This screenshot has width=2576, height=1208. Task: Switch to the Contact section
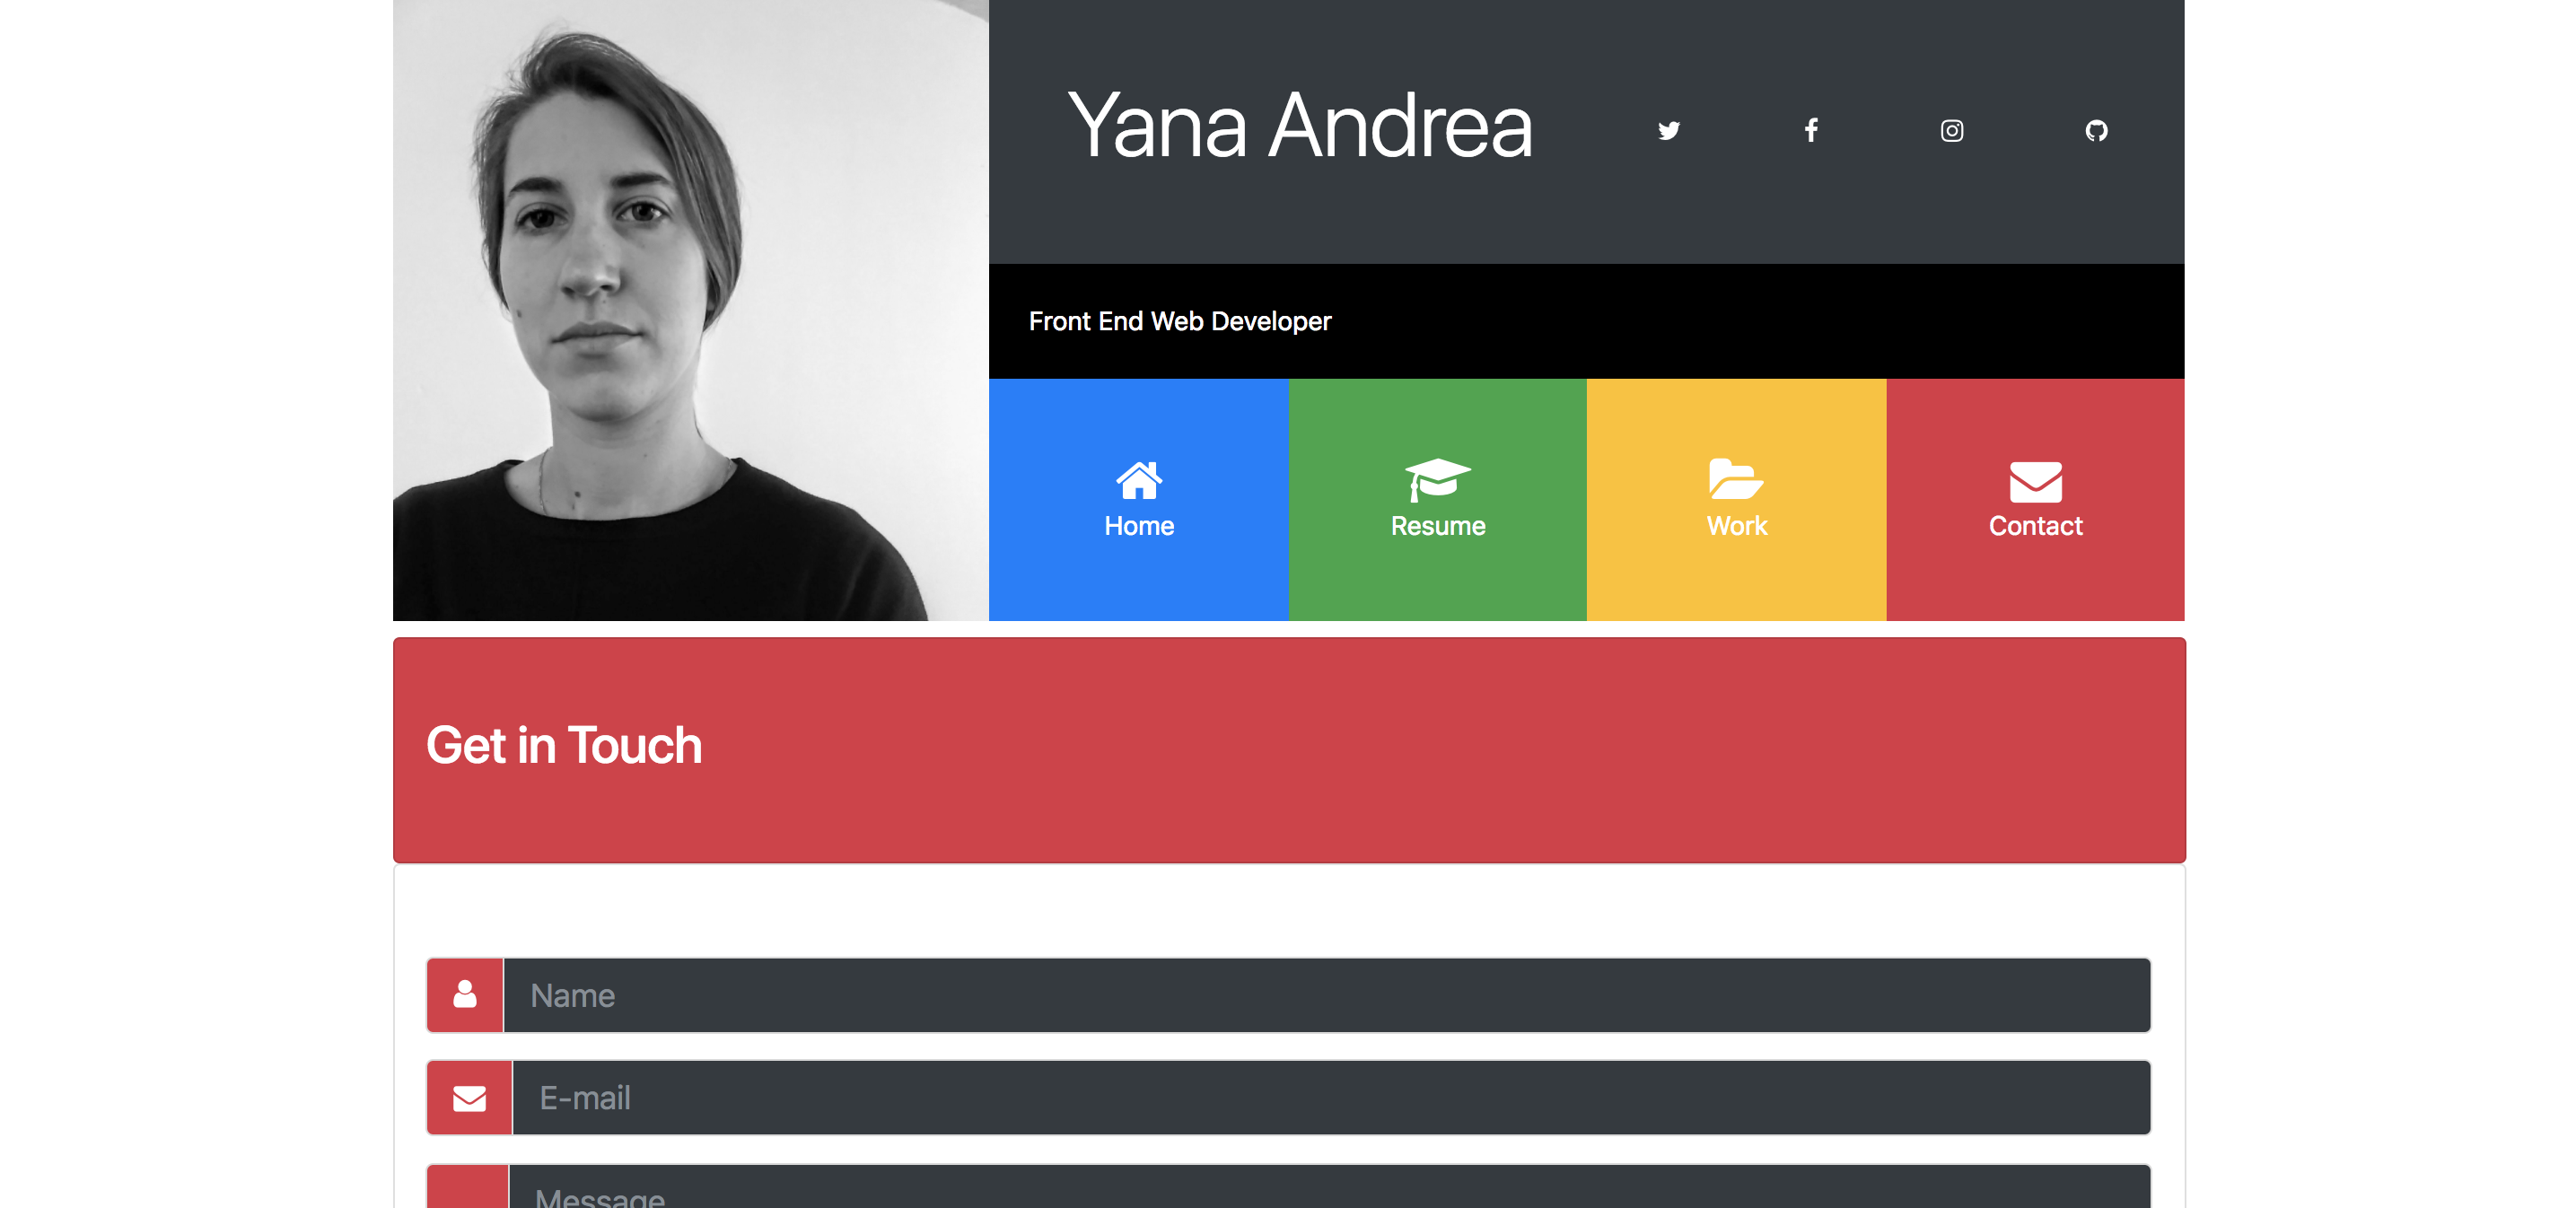tap(2034, 525)
